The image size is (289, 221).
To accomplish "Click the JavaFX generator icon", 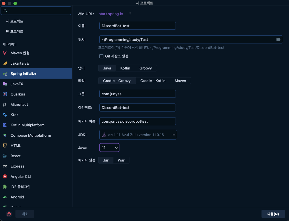I will pos(5,84).
